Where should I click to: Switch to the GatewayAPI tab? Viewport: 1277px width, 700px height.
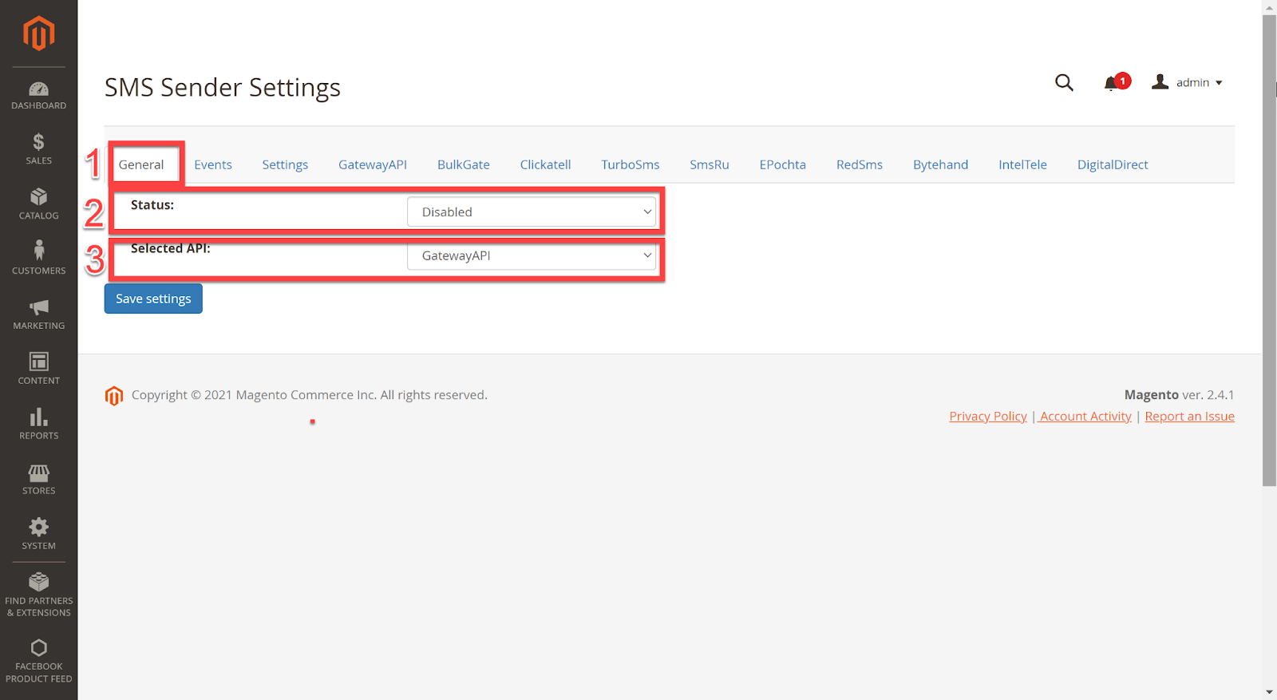tap(373, 164)
